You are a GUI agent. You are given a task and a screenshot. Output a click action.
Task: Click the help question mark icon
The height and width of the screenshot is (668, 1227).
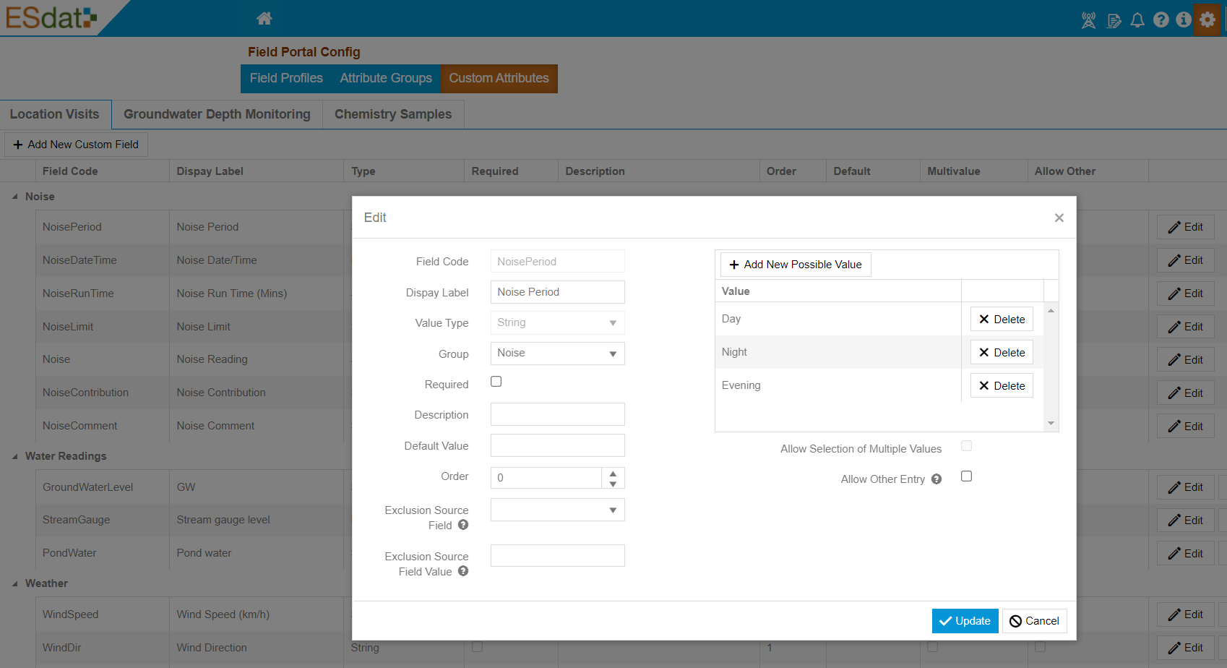(1161, 20)
